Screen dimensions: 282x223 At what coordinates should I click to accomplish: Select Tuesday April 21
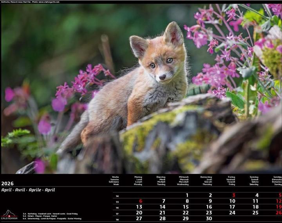162,213
